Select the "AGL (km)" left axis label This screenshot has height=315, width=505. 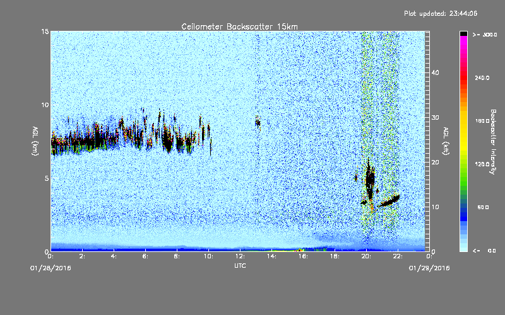click(x=35, y=141)
